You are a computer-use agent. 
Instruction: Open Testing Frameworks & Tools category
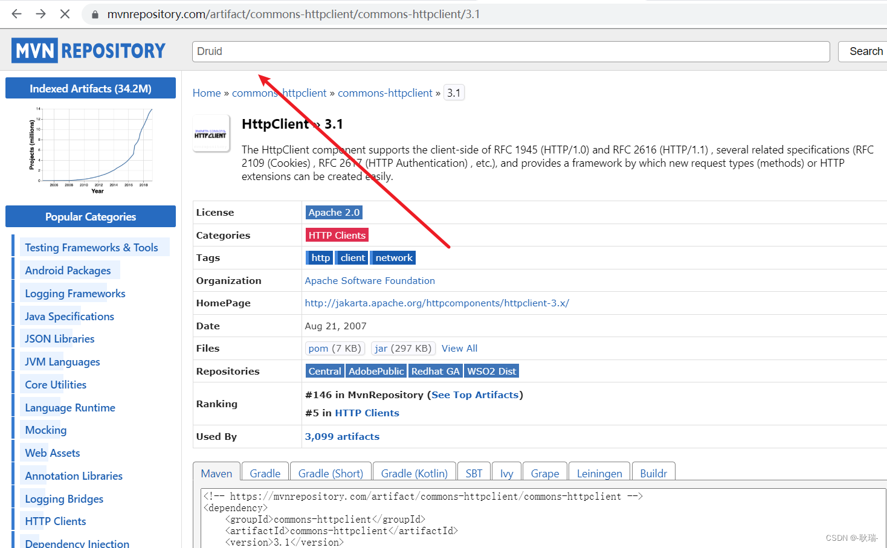click(x=91, y=248)
